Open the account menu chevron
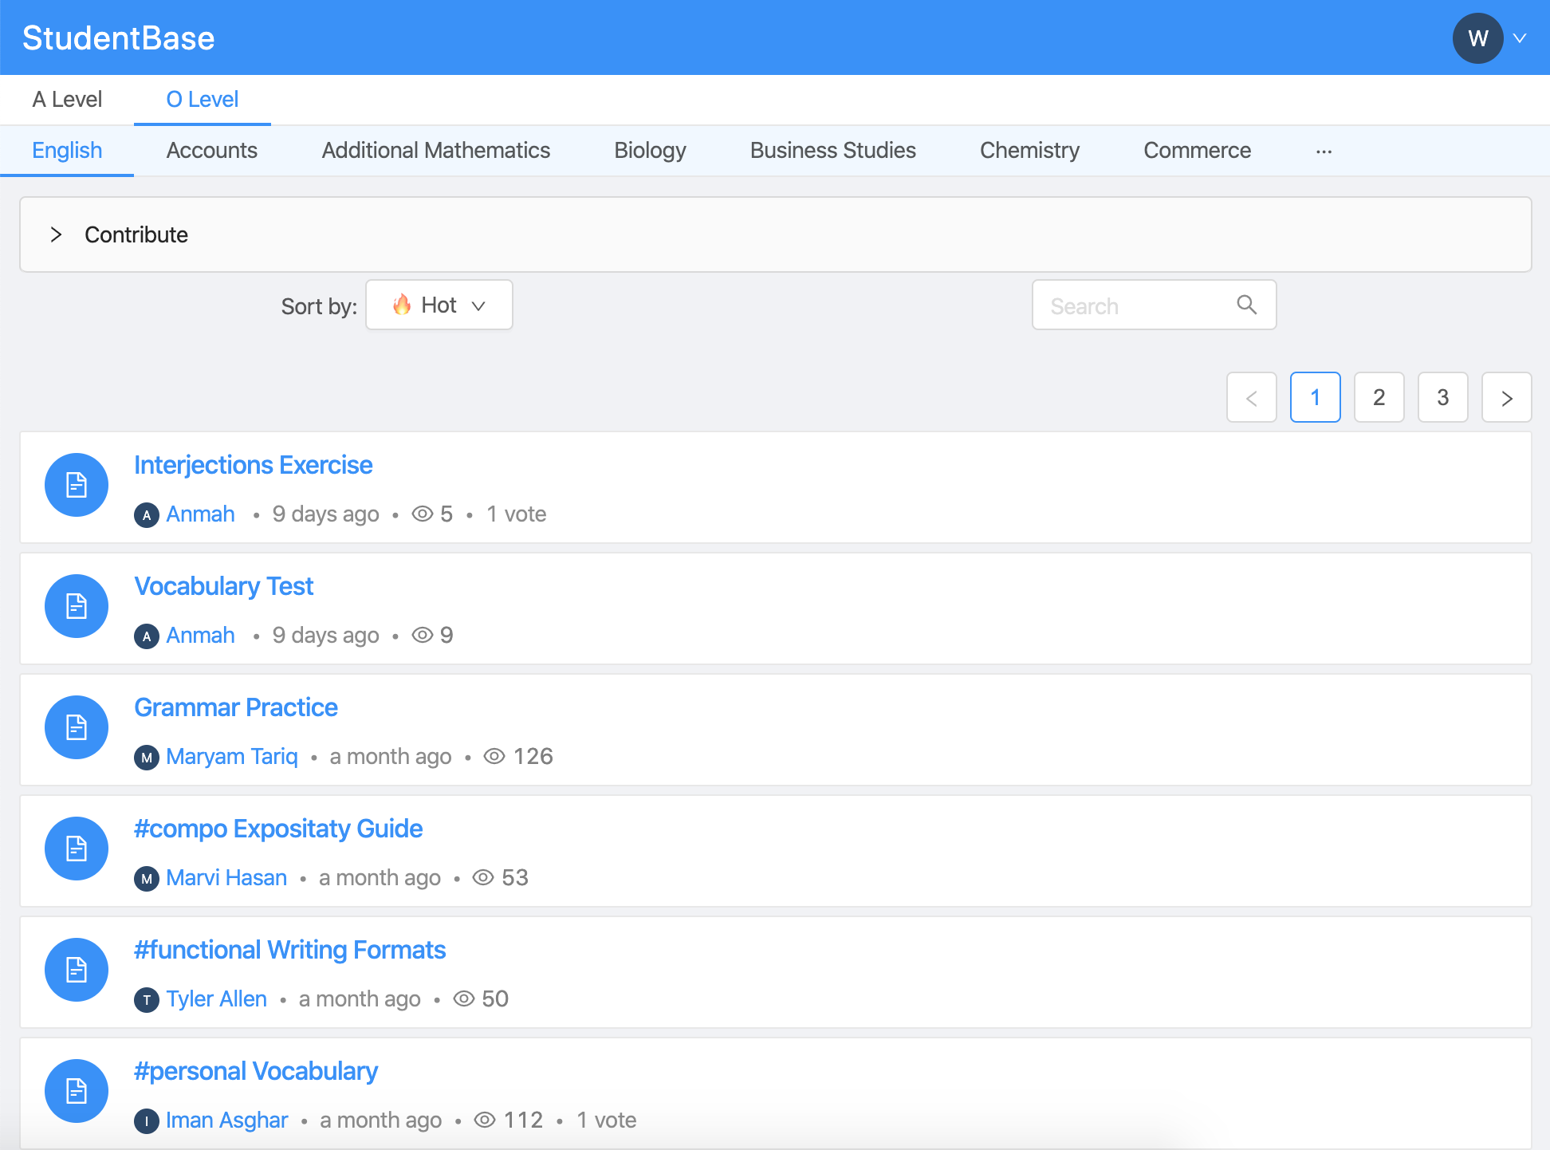 point(1520,38)
